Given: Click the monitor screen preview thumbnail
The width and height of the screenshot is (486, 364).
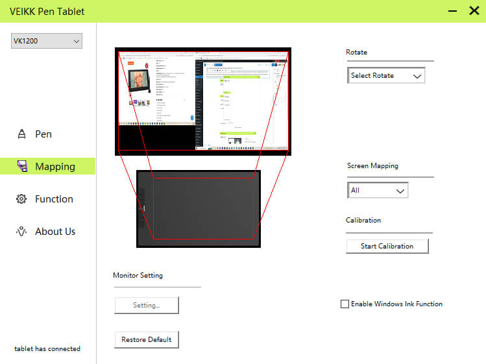Looking at the screenshot, I should tap(203, 101).
